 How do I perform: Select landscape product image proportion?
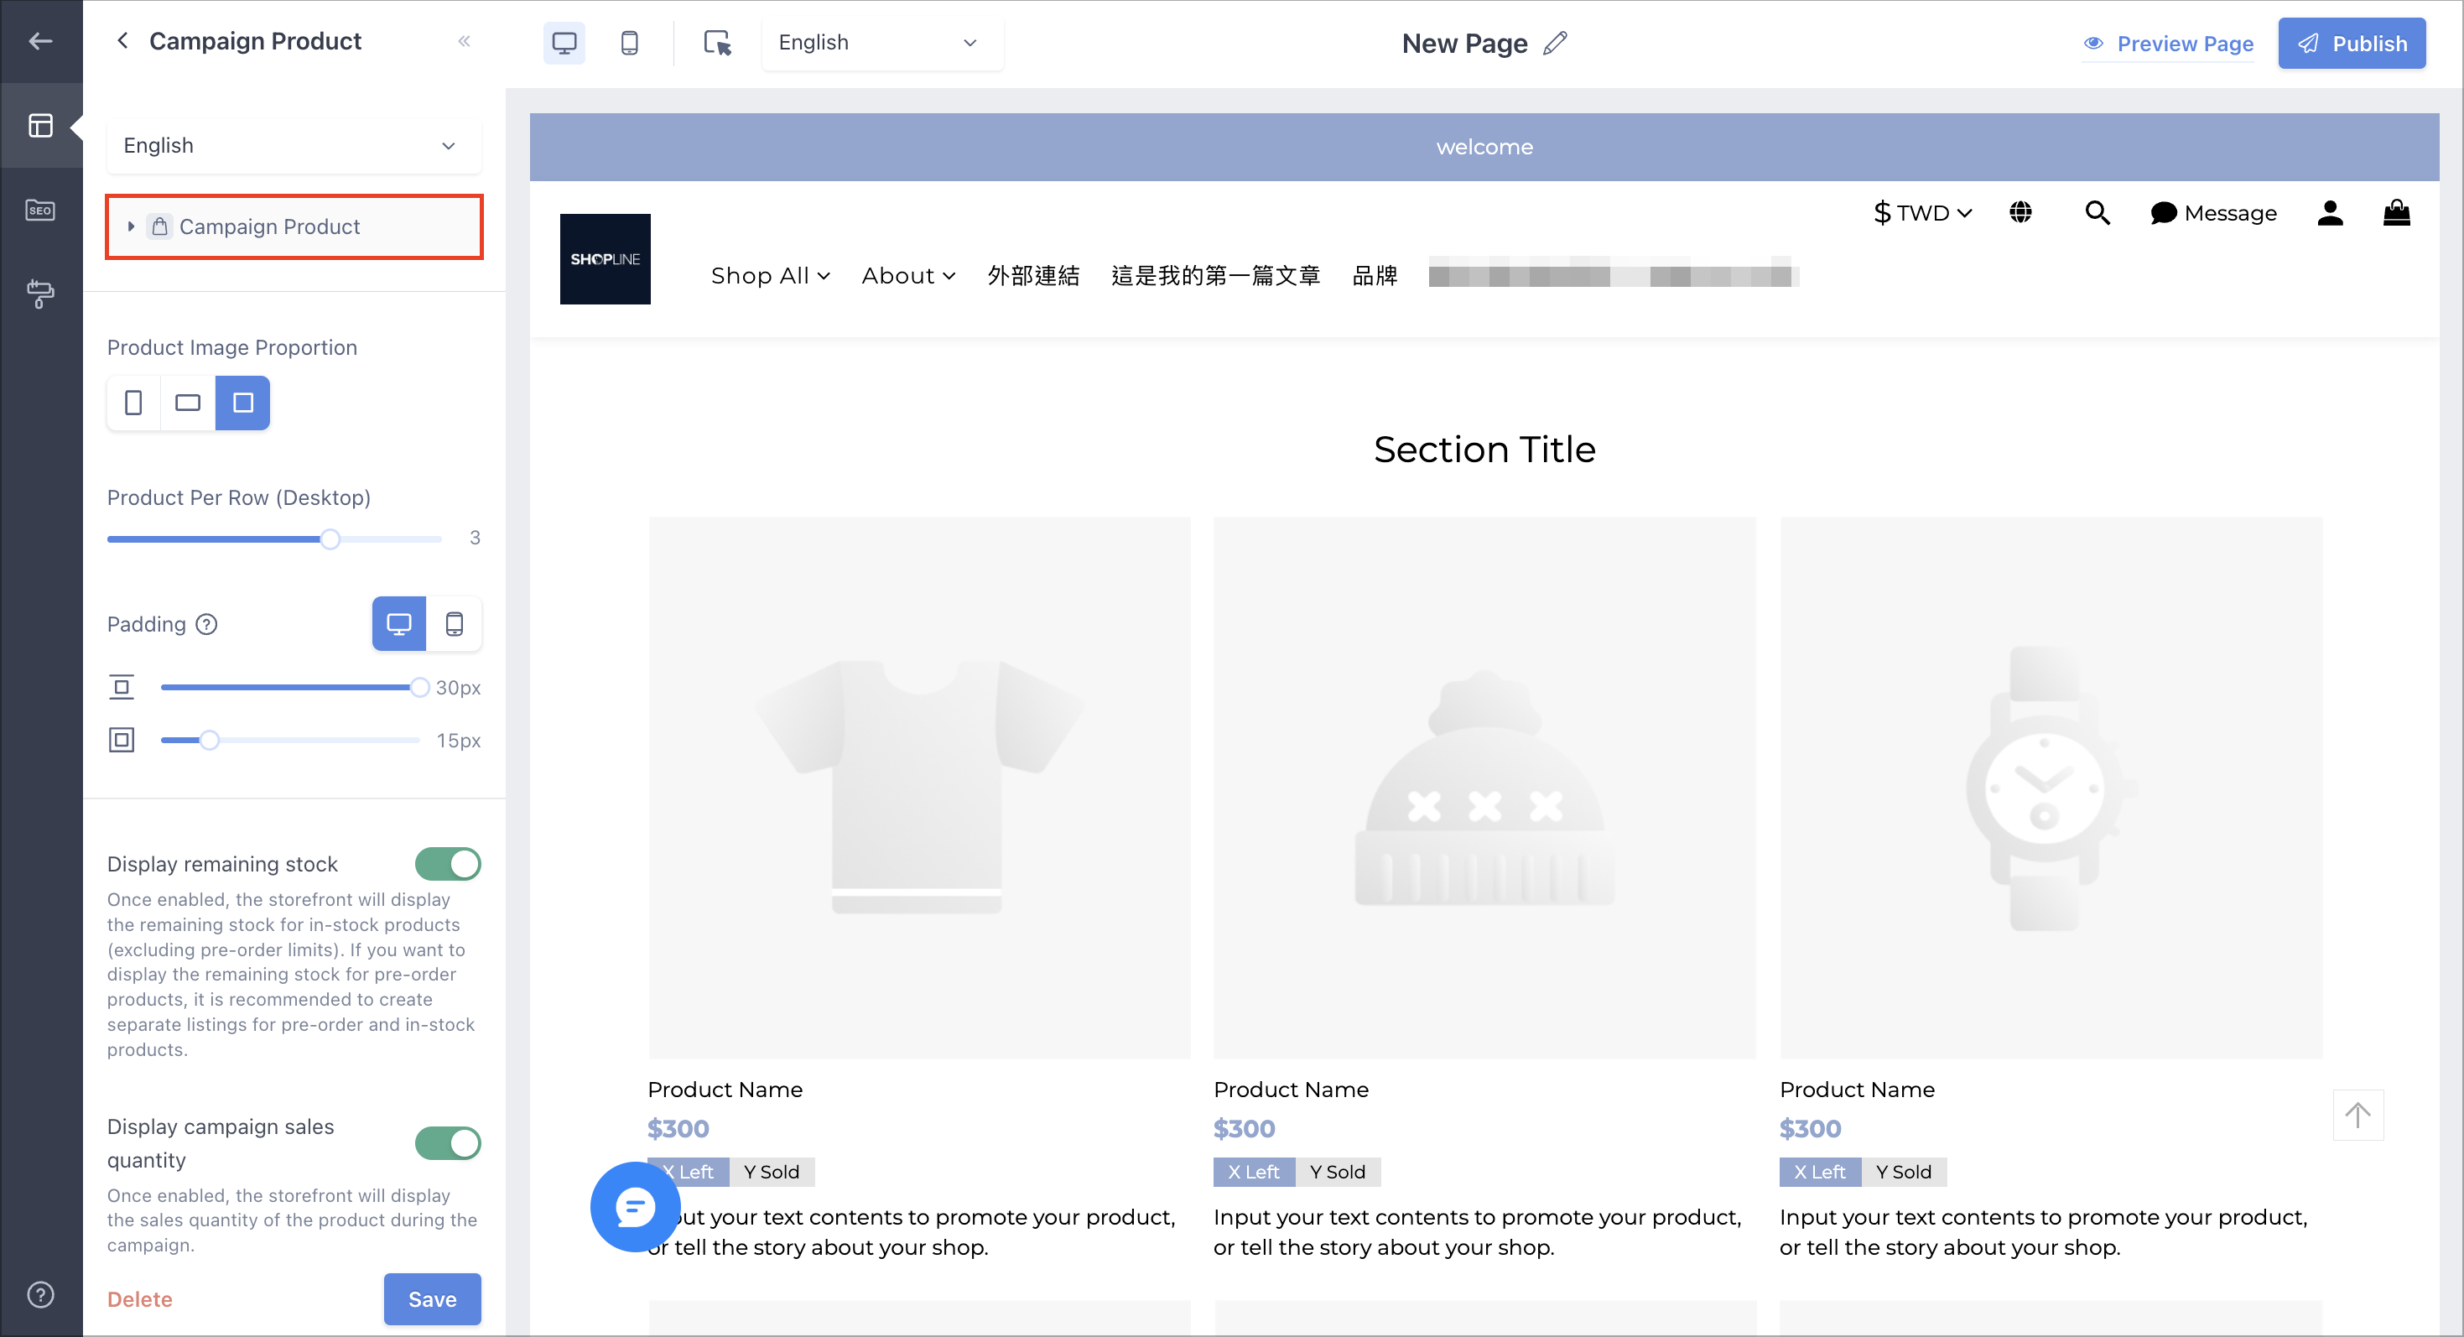(188, 403)
